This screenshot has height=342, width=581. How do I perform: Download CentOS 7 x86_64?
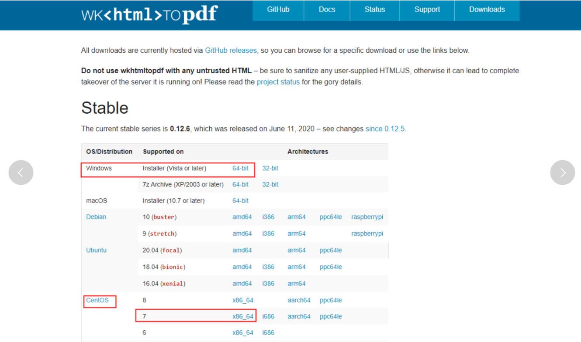pyautogui.click(x=243, y=317)
